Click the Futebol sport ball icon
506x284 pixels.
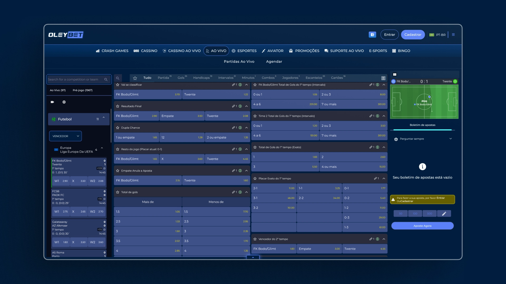point(54,119)
